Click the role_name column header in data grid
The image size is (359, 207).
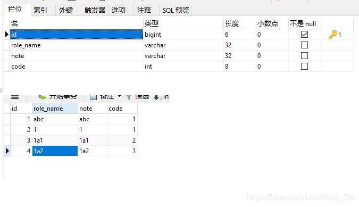tap(55, 109)
